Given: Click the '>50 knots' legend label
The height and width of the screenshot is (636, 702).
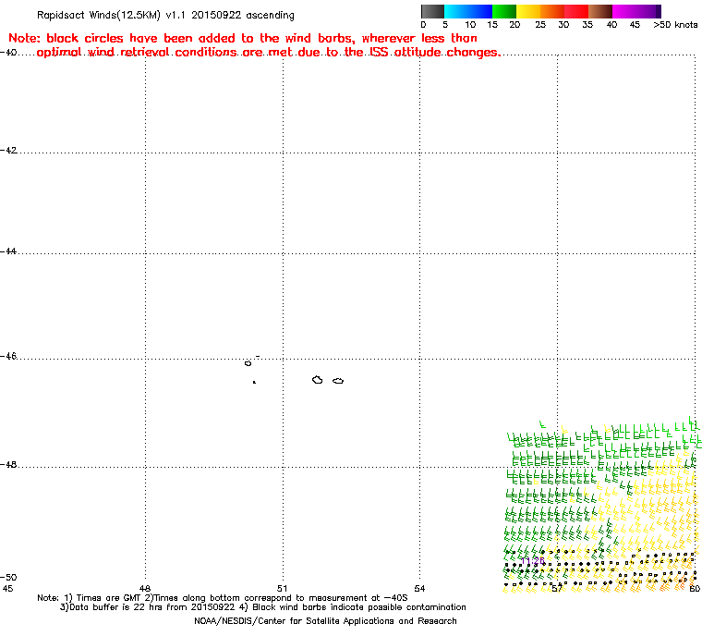Looking at the screenshot, I should point(675,25).
